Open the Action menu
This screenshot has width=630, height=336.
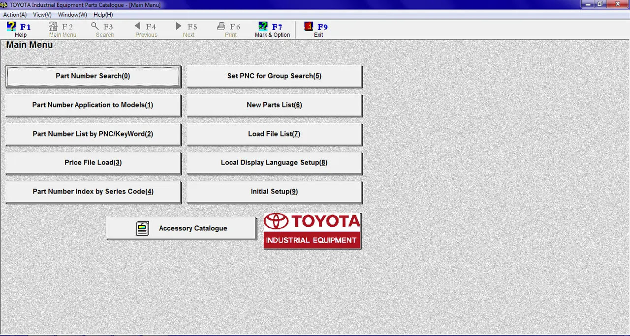point(15,14)
